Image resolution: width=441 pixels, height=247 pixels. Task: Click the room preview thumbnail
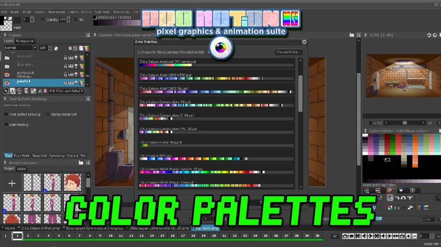[403, 76]
